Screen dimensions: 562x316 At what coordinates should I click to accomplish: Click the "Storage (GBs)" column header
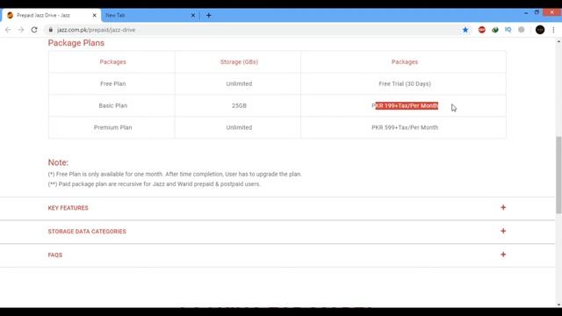(x=239, y=62)
